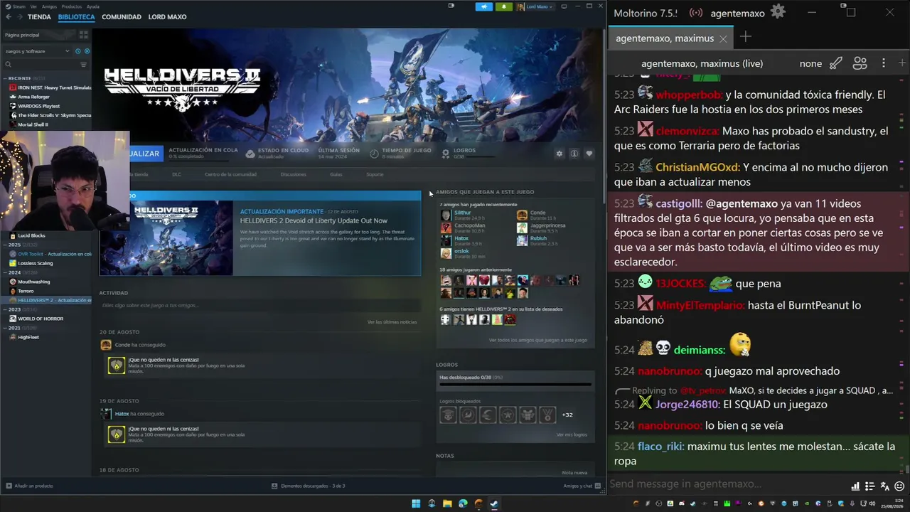This screenshot has width=910, height=512.
Task: Open the DLC tab for Helldivers 2
Action: [177, 174]
